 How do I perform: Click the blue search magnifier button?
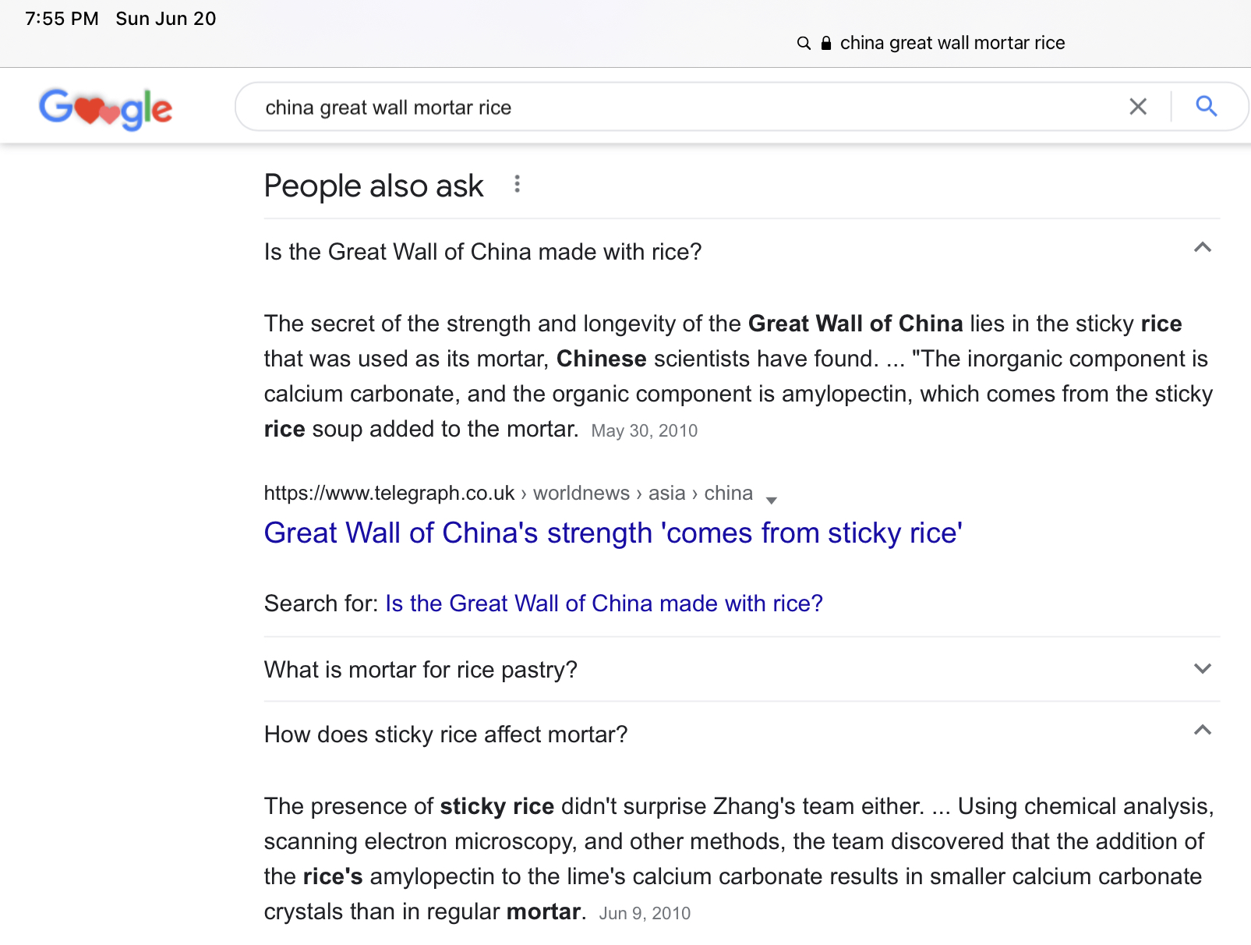tap(1206, 107)
